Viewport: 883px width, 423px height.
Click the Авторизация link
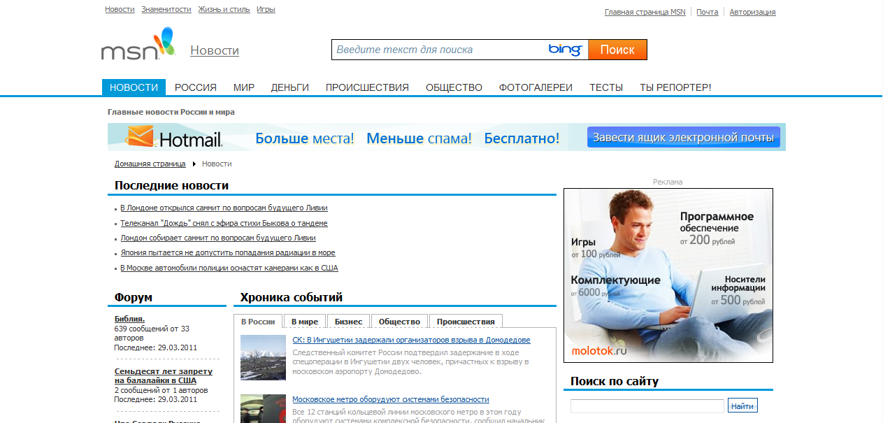[752, 11]
